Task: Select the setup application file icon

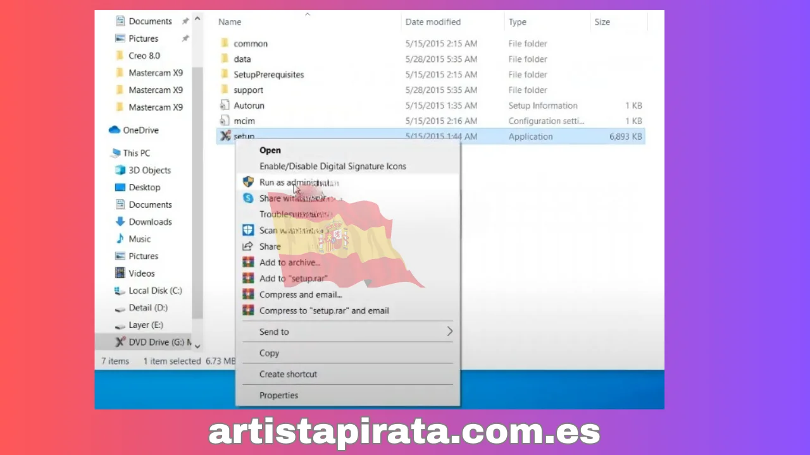Action: coord(225,136)
